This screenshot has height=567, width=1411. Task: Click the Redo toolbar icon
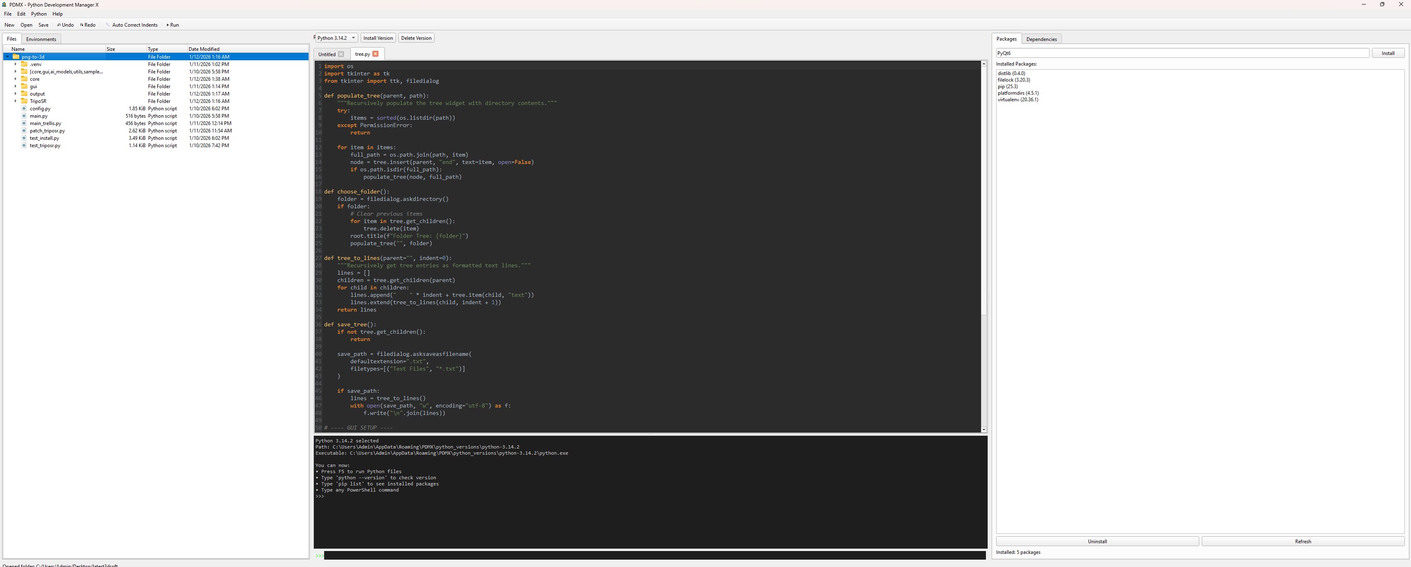[82, 25]
